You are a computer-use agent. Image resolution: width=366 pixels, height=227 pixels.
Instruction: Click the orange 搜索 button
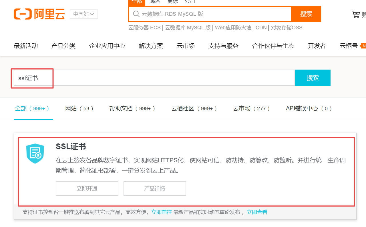[306, 14]
